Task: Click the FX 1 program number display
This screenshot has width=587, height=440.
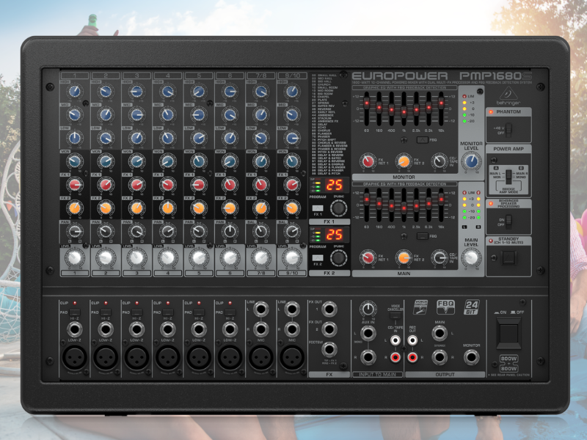Action: point(335,186)
